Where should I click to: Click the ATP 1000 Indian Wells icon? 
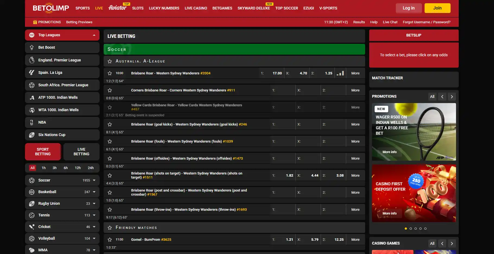[32, 97]
